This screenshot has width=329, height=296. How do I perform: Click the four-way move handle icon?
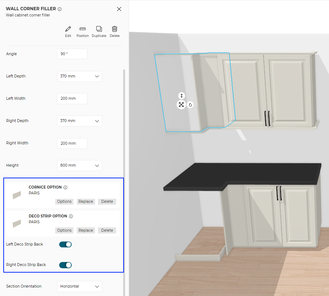pos(181,105)
